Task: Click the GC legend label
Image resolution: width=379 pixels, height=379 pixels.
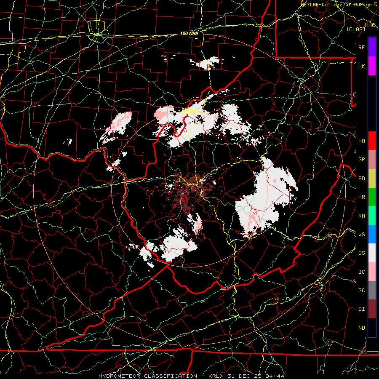Action: point(361,291)
